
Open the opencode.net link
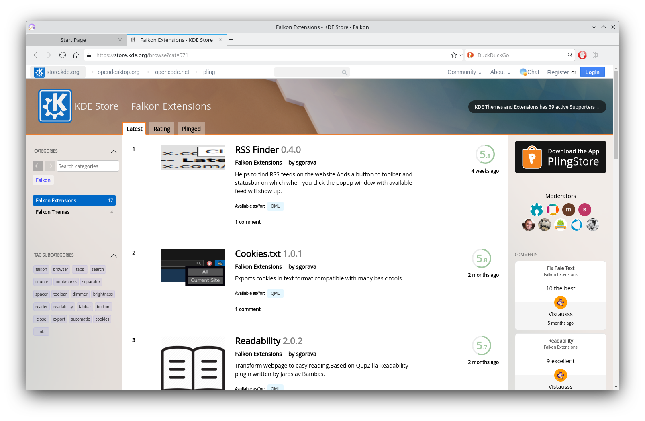pos(172,72)
